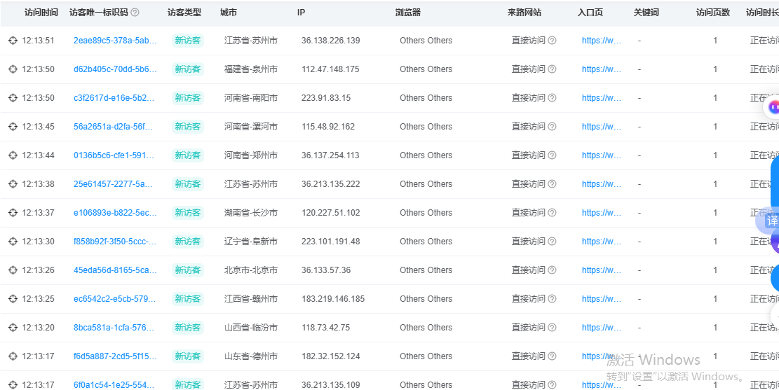Expand the 12:13:44 visit row
Viewport: 779px width, 390px height.
point(13,155)
